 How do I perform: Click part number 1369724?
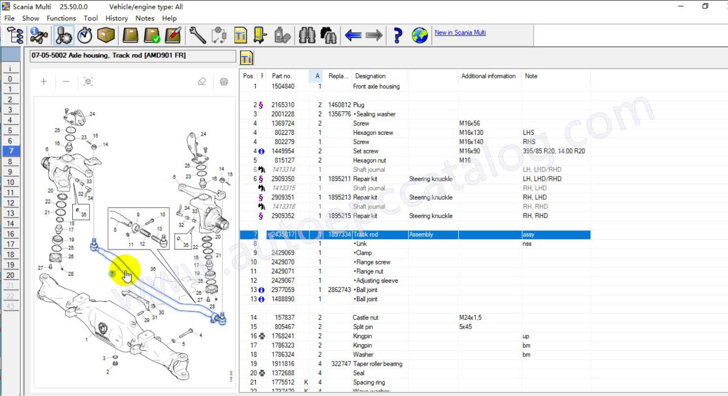pyautogui.click(x=283, y=124)
